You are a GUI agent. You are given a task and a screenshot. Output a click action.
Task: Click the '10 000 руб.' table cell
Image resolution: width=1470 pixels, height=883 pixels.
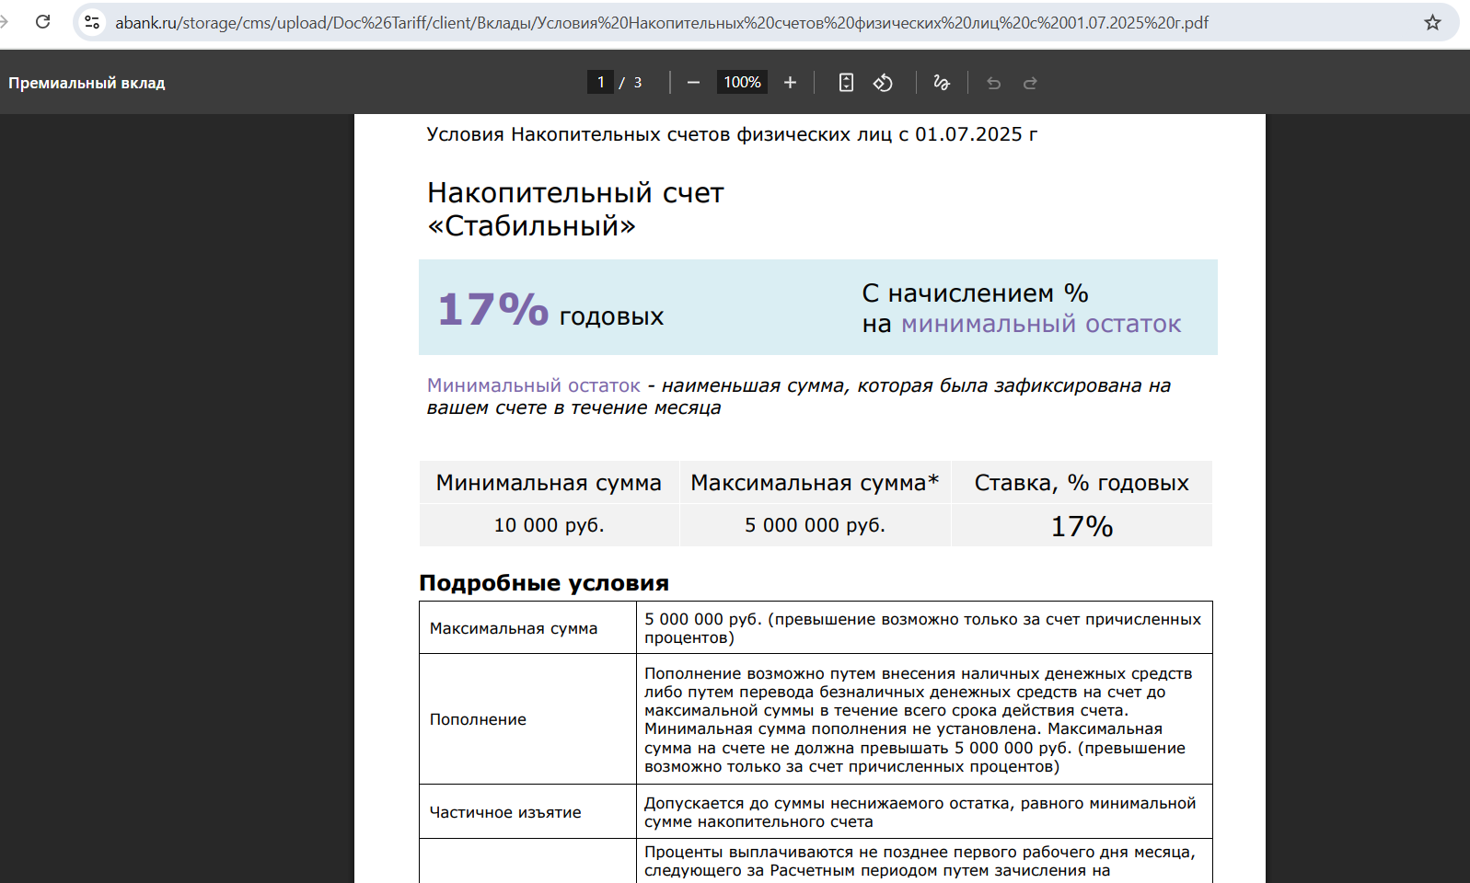coord(549,525)
